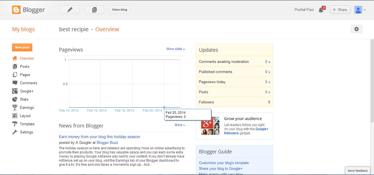This screenshot has width=374, height=175.
Task: Click the More link beside News from Blogger
Action: (x=180, y=125)
